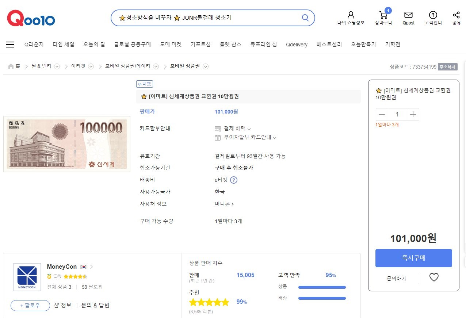Open the 고객센터 help icon
This screenshot has width=466, height=318.
(x=433, y=15)
